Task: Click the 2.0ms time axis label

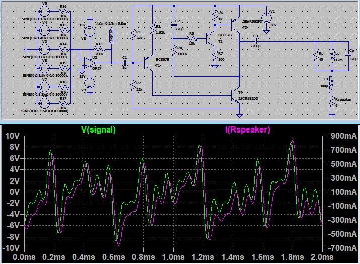Action: pyautogui.click(x=322, y=257)
